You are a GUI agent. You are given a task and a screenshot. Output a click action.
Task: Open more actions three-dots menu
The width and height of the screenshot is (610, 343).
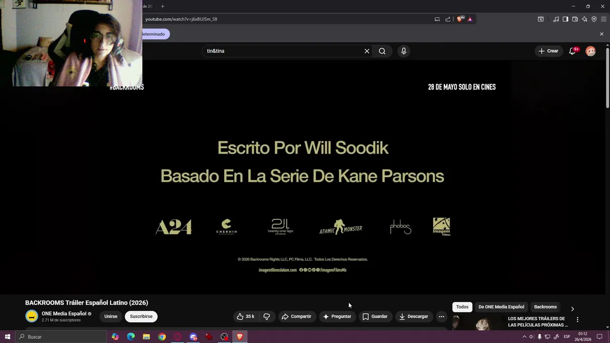click(441, 316)
